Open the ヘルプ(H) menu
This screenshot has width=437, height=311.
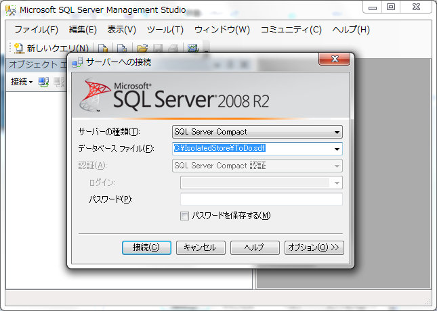coord(351,30)
